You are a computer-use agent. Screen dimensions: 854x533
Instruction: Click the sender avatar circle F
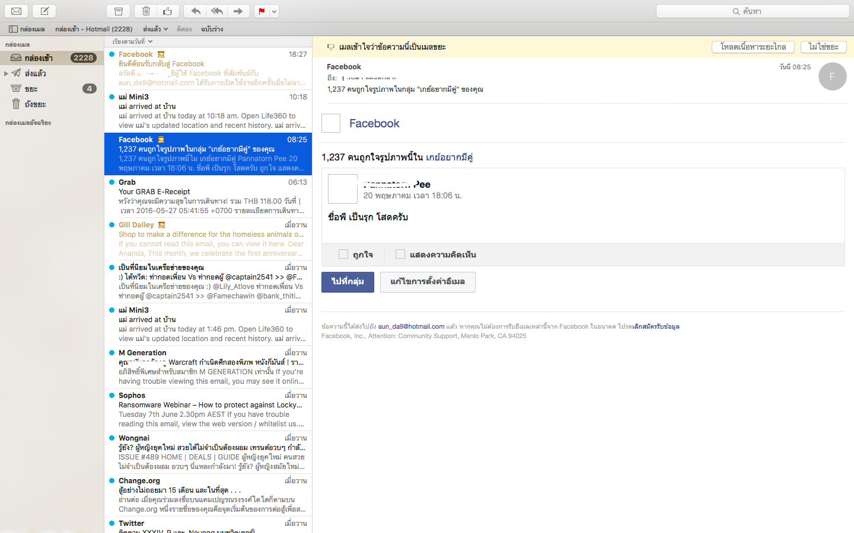pos(832,76)
